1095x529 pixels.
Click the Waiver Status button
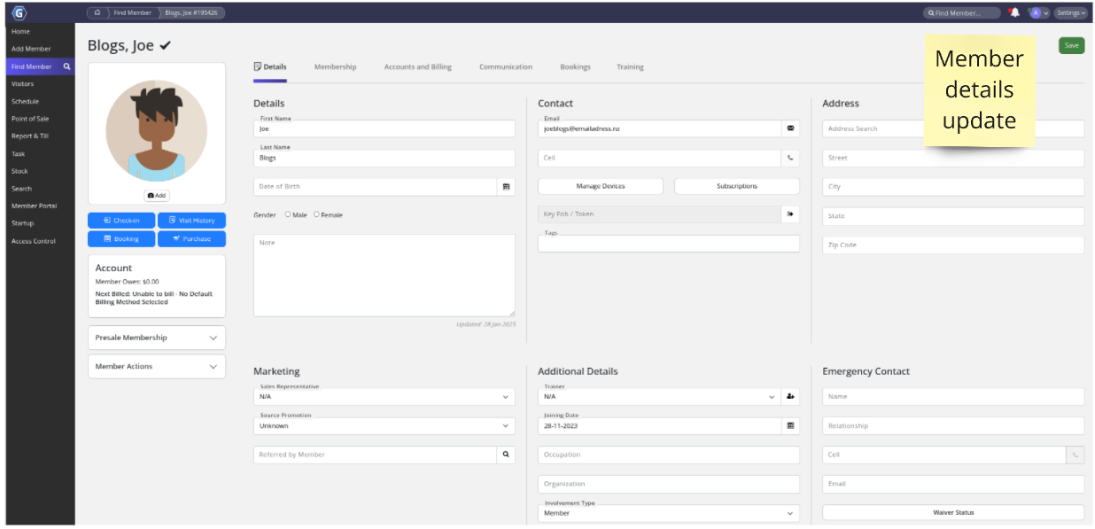pyautogui.click(x=953, y=512)
